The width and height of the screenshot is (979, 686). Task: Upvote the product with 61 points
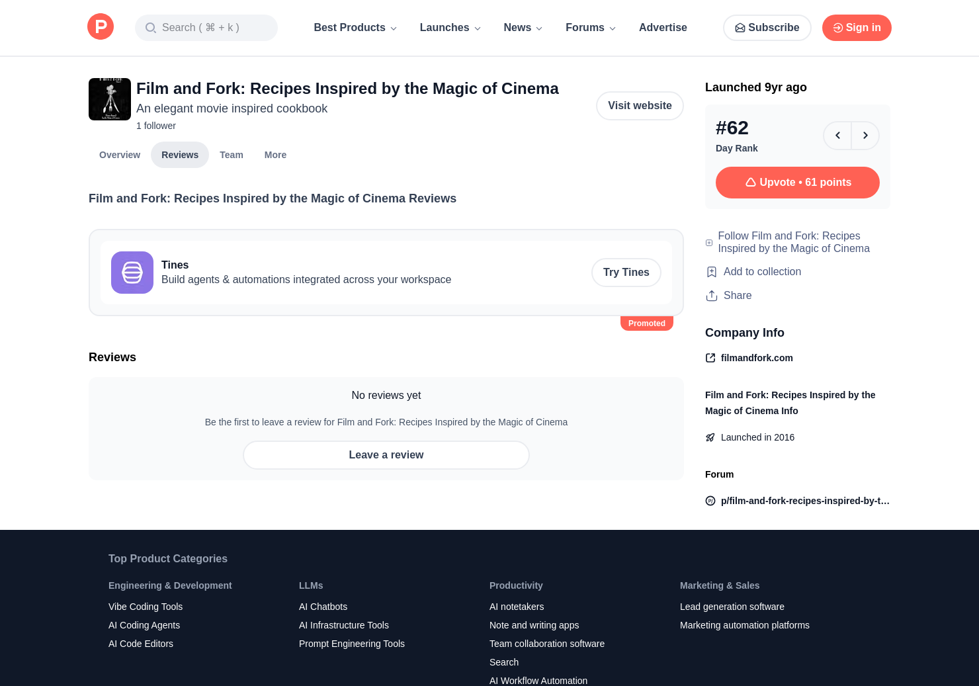(798, 183)
